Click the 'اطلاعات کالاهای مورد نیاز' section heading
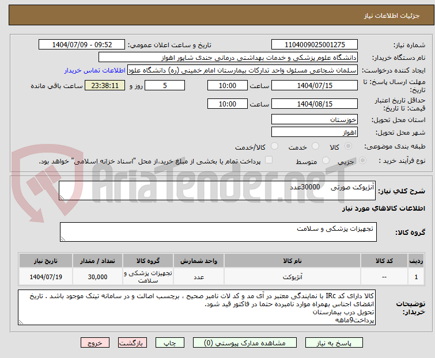435x358 pixels. pyautogui.click(x=383, y=208)
